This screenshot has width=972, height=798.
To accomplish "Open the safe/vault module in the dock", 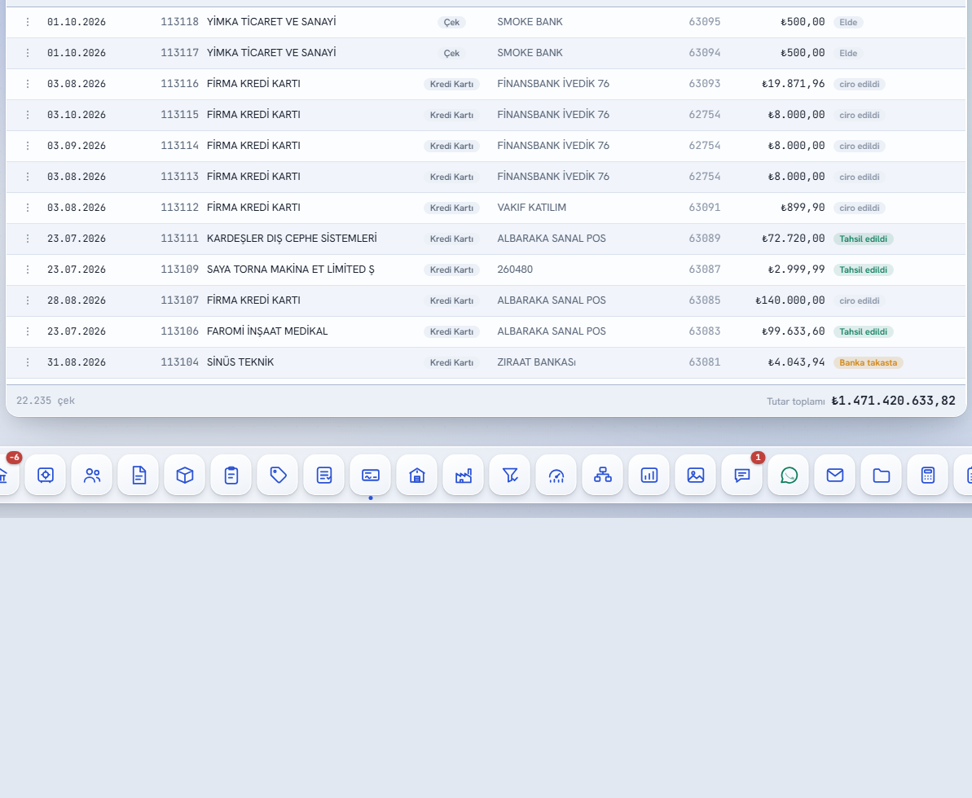I will pos(46,476).
